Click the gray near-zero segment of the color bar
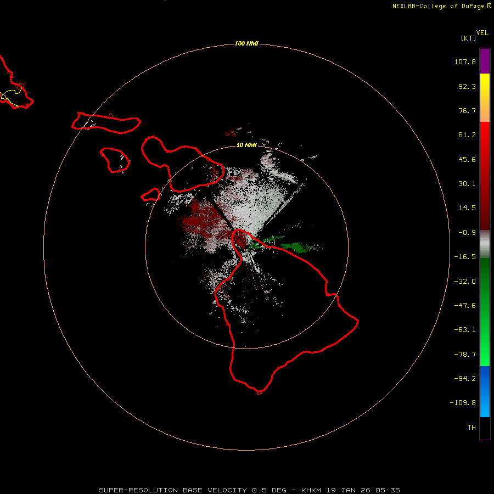The width and height of the screenshot is (494, 494). point(485,244)
